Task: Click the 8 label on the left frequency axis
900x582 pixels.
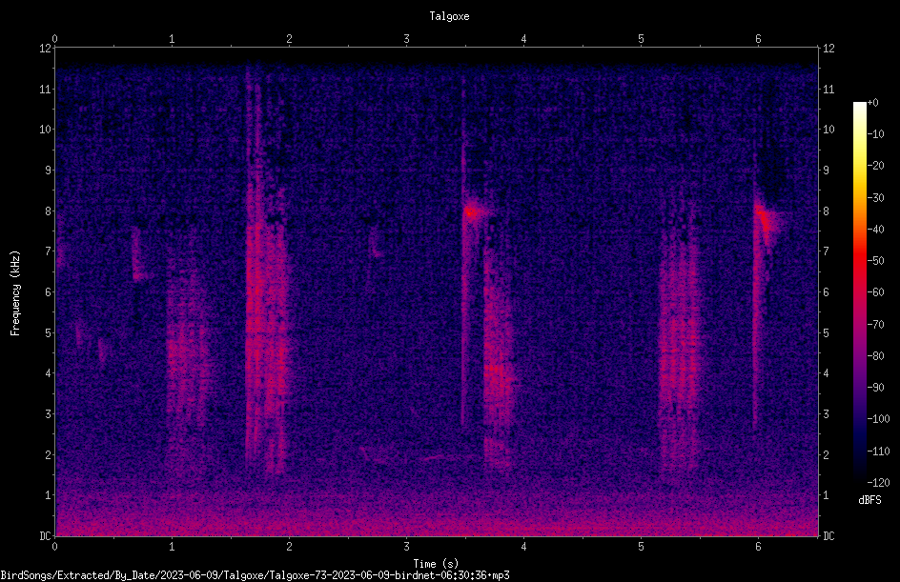Action: pos(49,211)
